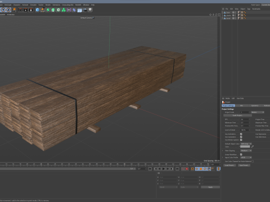Open coordinate mode dropdown (World)
The image size is (270, 202).
pyautogui.click(x=168, y=187)
